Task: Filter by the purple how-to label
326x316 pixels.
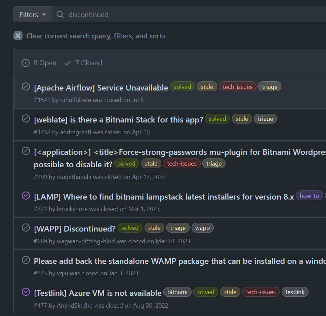Action: click(309, 196)
